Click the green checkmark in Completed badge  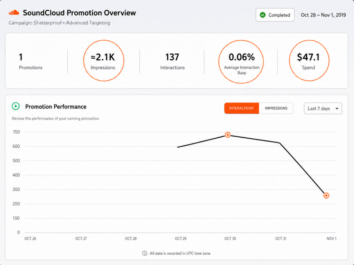(x=263, y=15)
